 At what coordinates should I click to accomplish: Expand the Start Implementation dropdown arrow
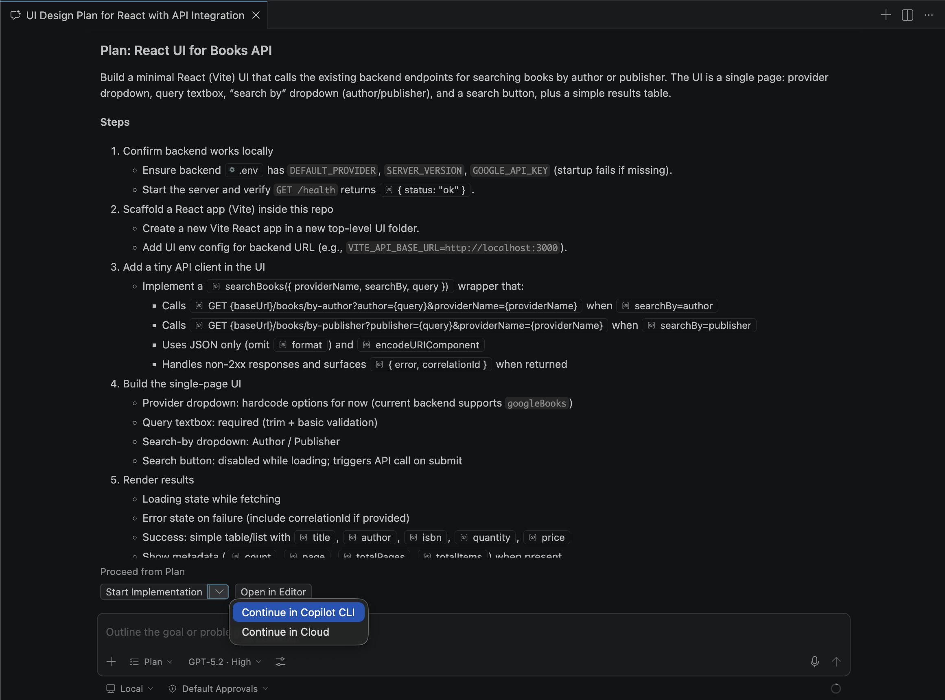[219, 591]
